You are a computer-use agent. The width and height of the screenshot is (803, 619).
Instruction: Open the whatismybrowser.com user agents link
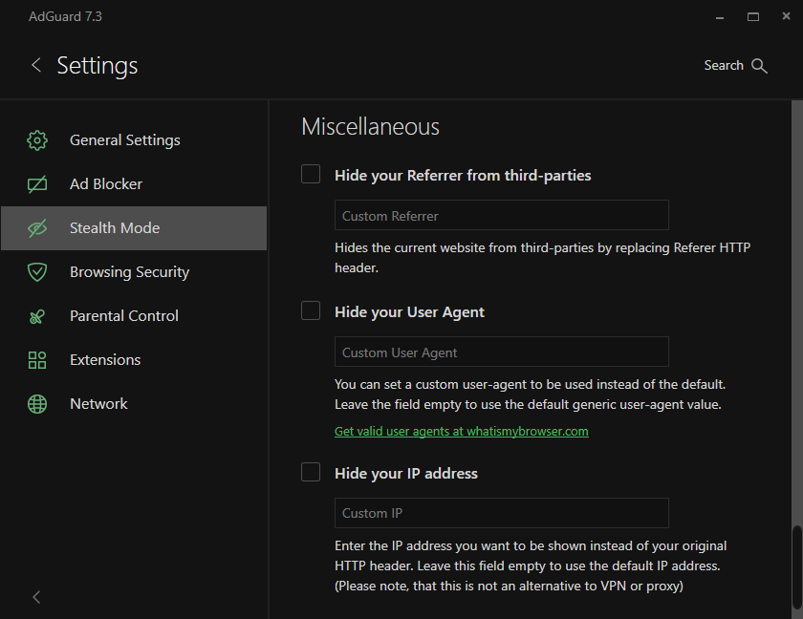tap(461, 432)
